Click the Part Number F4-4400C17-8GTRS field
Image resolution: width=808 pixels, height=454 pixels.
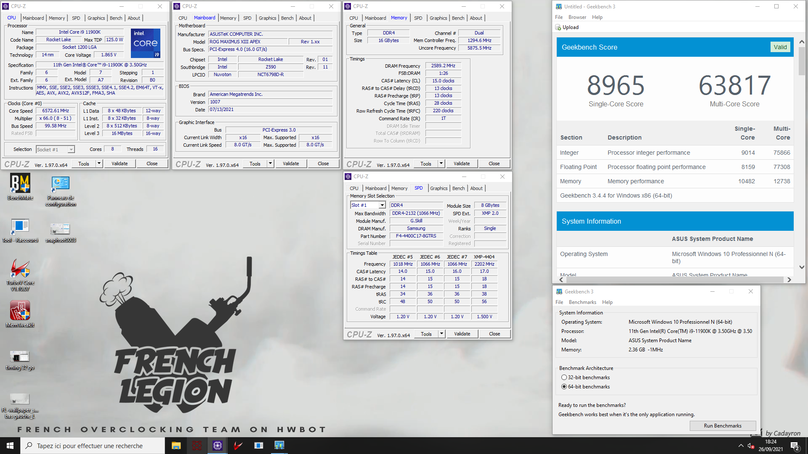[x=416, y=236]
